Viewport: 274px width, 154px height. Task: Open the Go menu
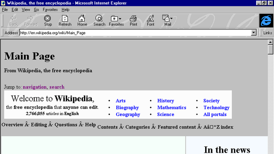[37, 10]
